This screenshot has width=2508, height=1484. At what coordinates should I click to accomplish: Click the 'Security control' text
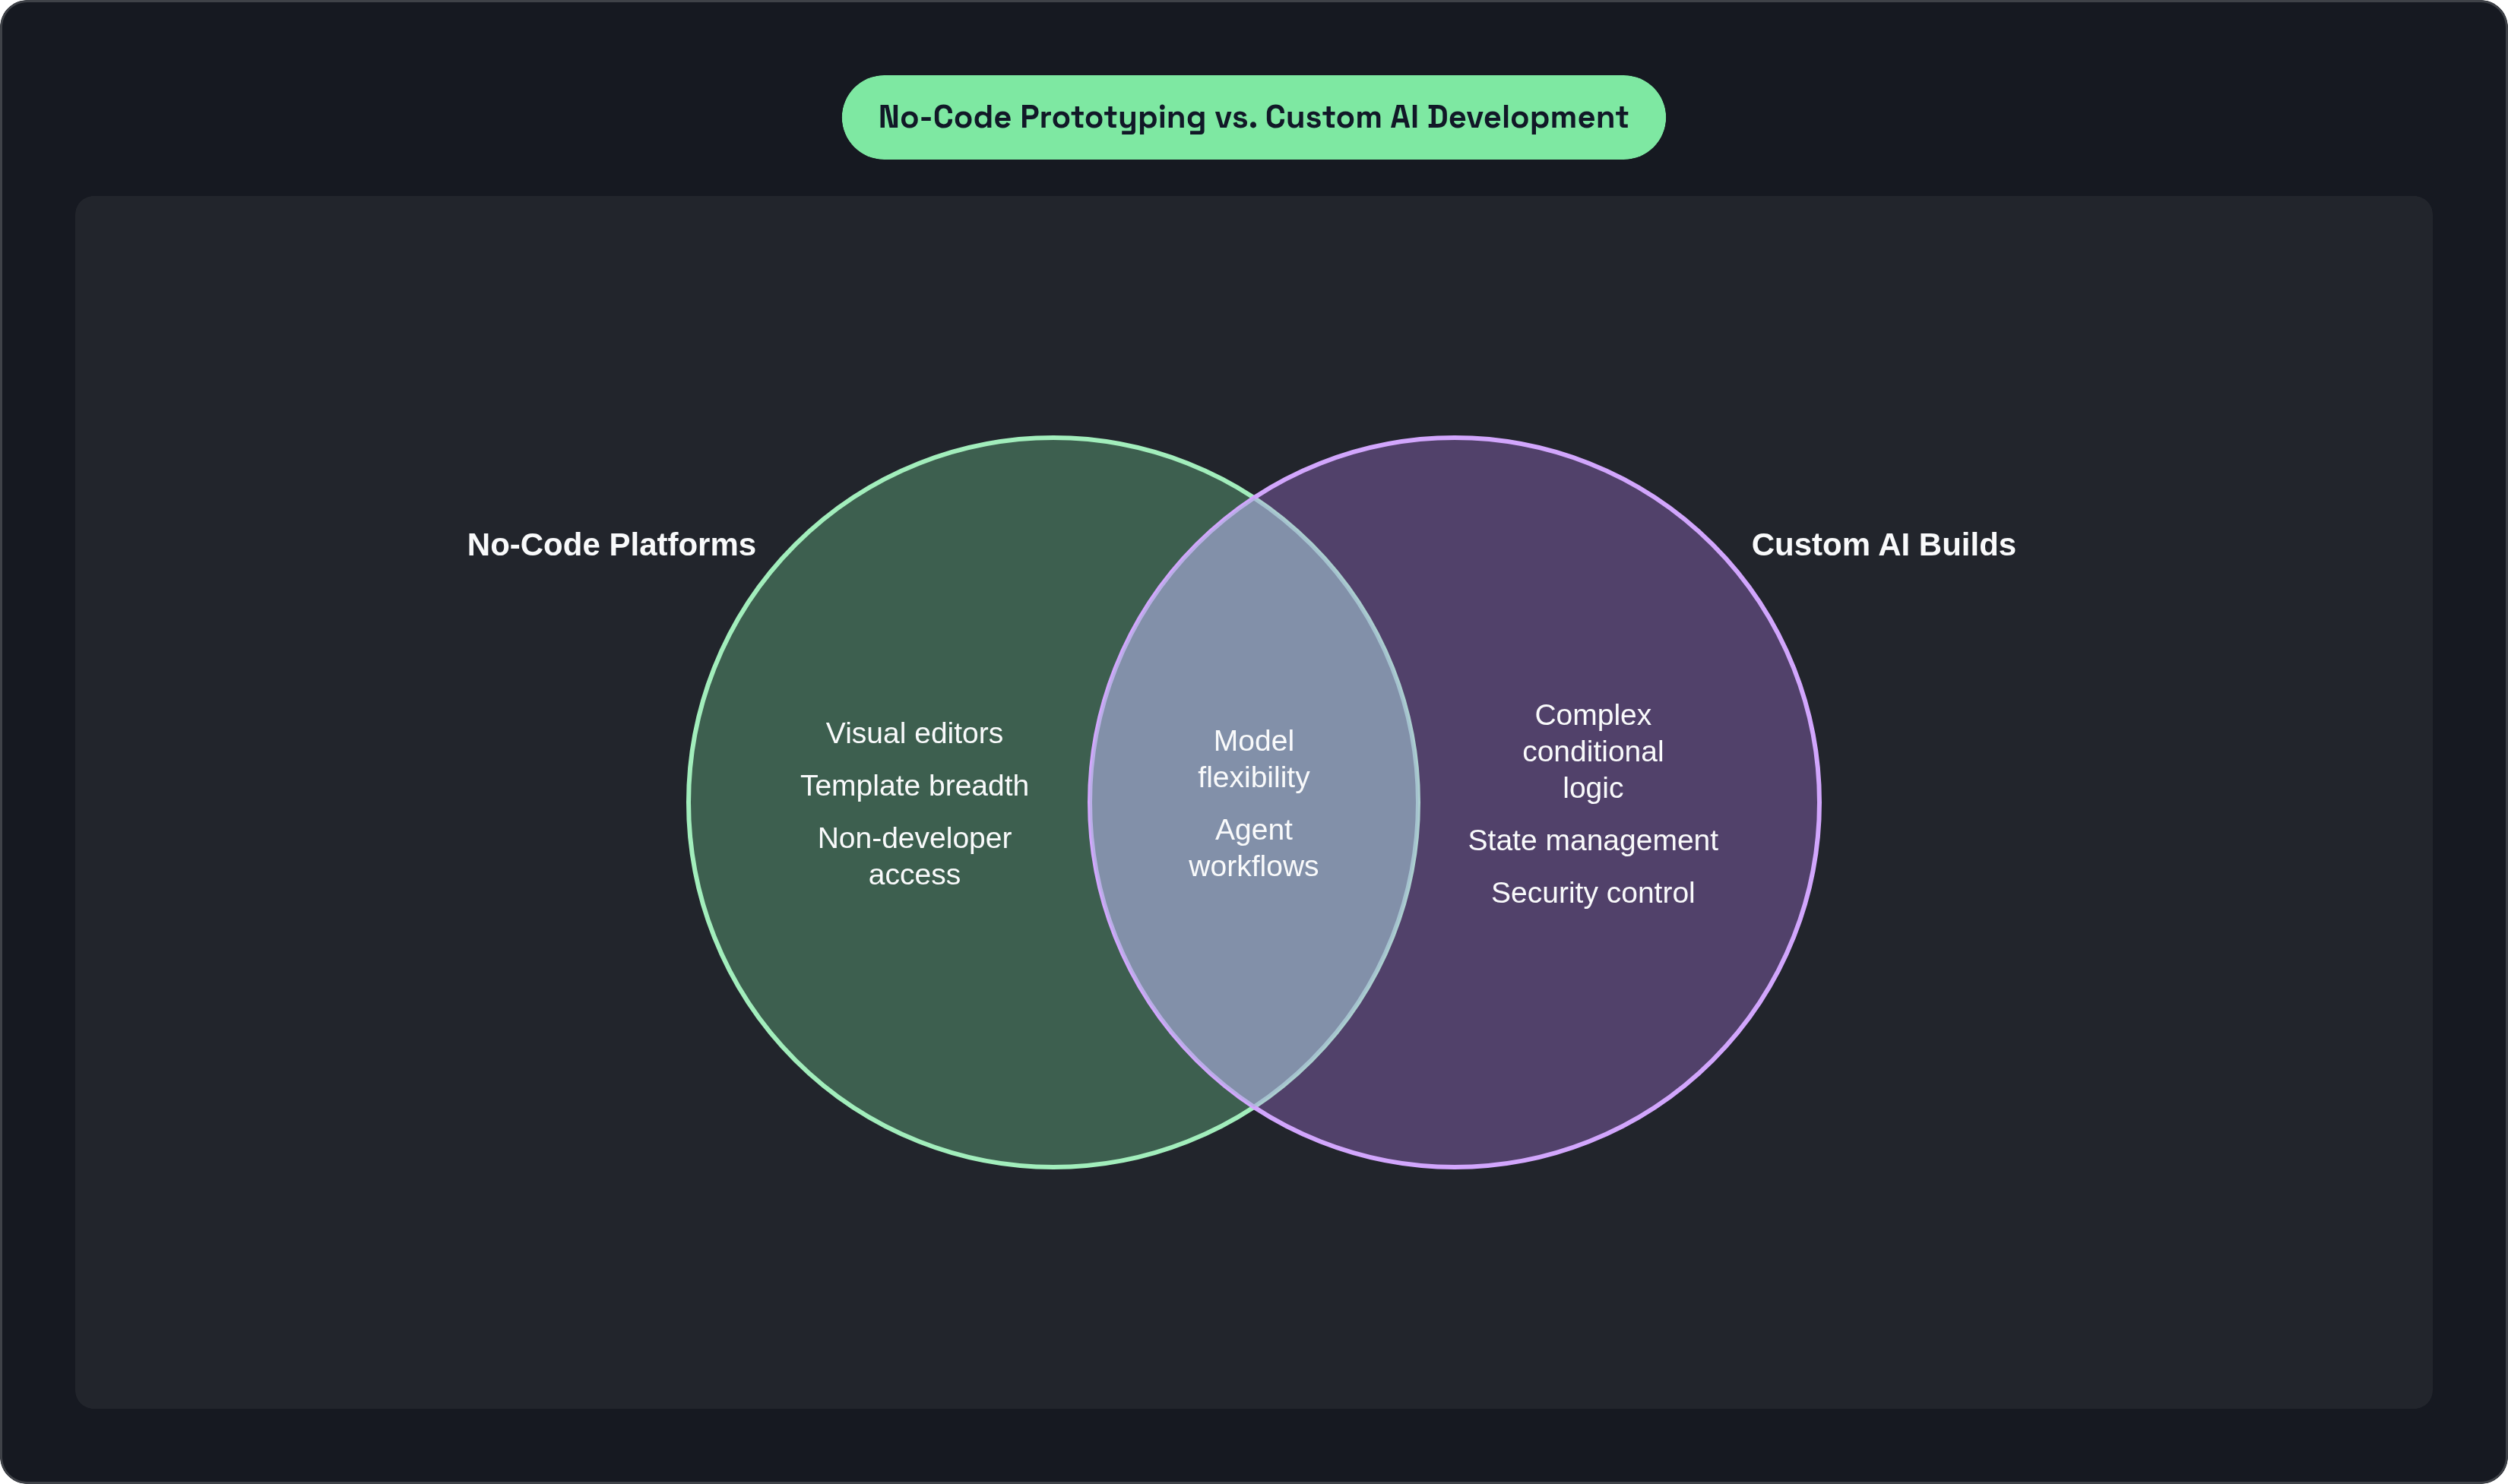click(1592, 892)
